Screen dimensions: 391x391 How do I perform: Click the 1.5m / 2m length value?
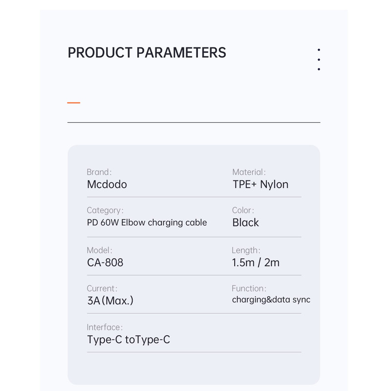click(x=256, y=262)
